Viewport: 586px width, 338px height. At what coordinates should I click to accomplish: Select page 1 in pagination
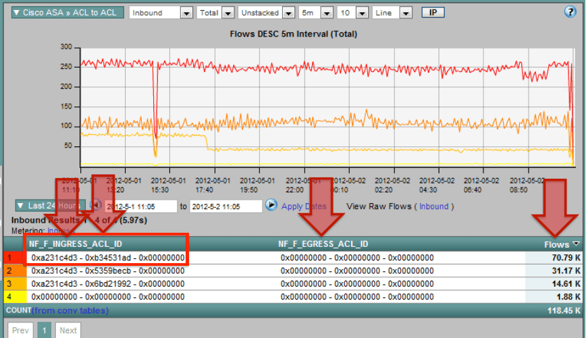pyautogui.click(x=44, y=330)
